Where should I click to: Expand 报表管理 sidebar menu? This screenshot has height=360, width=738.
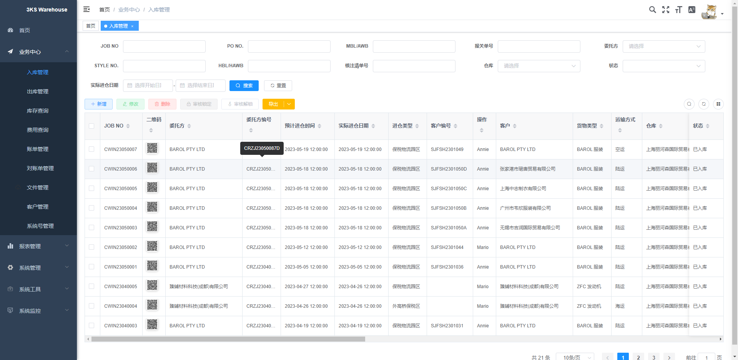(38, 246)
